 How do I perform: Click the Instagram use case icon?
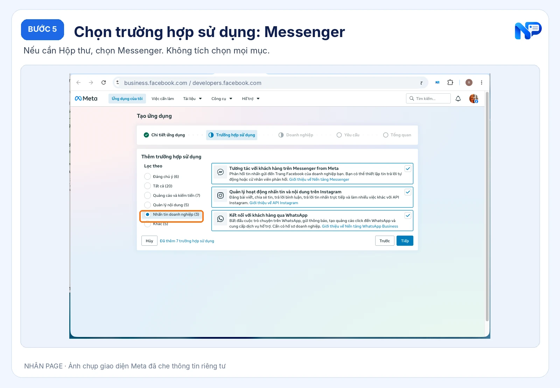pos(220,195)
